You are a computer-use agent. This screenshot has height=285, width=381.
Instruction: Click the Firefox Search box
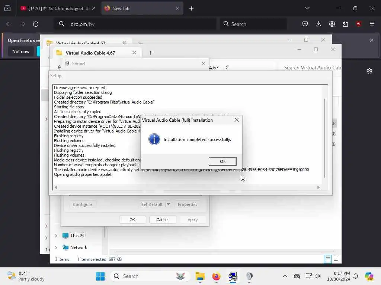253,24
